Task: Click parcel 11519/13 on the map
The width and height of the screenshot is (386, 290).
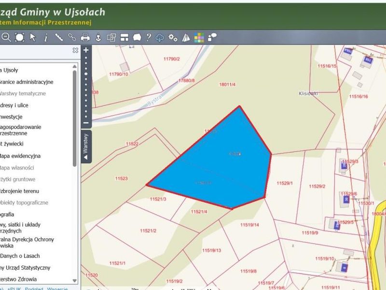Action: coord(212,250)
